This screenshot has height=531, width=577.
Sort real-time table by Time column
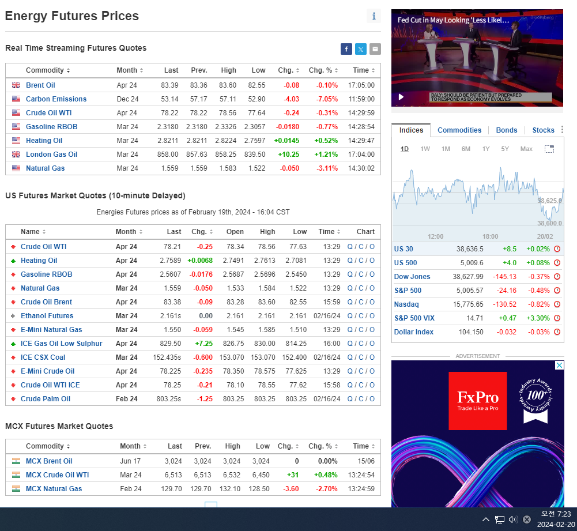click(364, 70)
